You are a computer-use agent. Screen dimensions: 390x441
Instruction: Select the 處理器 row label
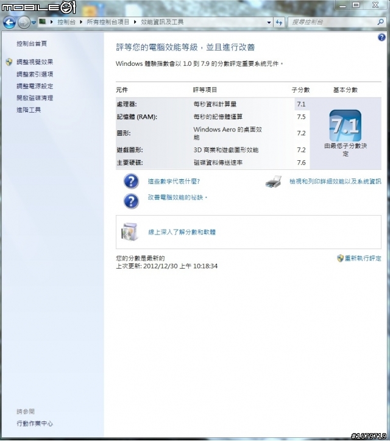127,104
